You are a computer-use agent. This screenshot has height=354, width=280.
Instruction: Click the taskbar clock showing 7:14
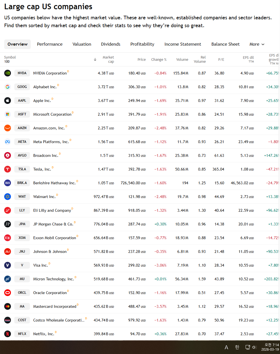pos(270,347)
